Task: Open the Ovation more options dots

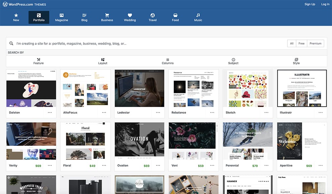Action: click(158, 166)
